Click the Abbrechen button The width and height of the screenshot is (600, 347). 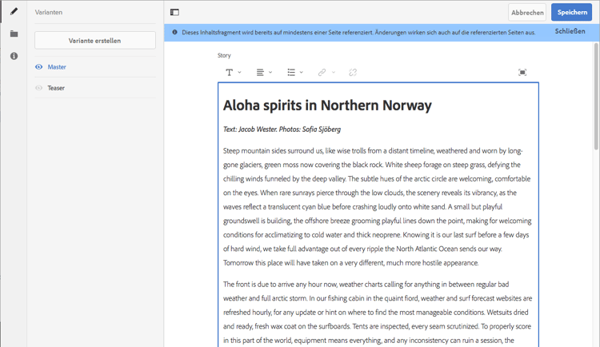(527, 12)
